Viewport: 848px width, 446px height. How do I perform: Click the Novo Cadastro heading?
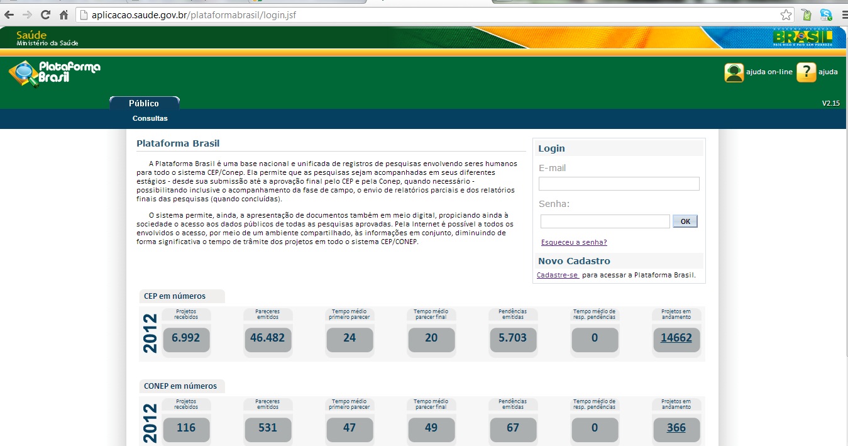[574, 261]
